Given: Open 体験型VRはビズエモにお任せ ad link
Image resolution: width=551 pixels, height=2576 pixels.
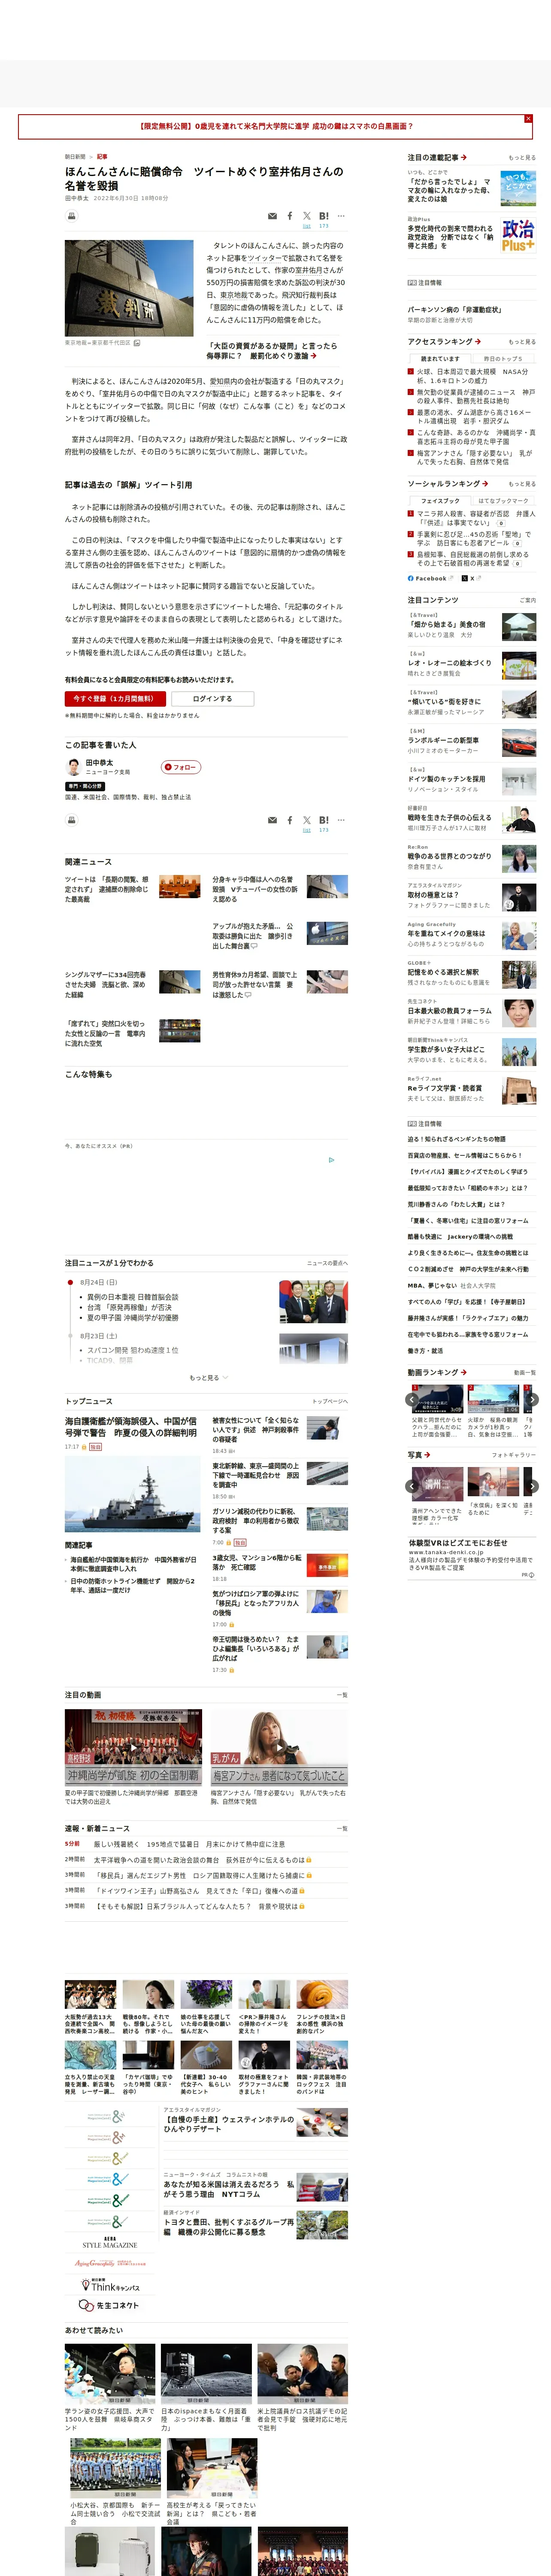Looking at the screenshot, I should tap(458, 1542).
